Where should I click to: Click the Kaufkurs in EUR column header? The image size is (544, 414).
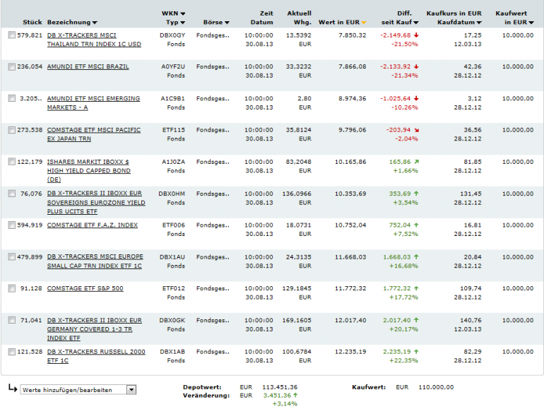454,13
